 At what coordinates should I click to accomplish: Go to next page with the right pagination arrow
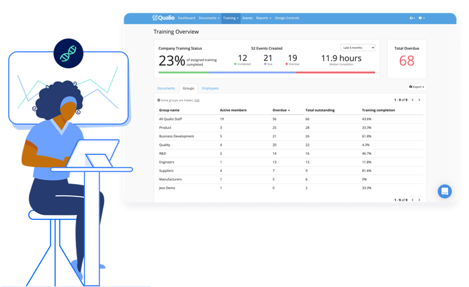click(x=419, y=99)
